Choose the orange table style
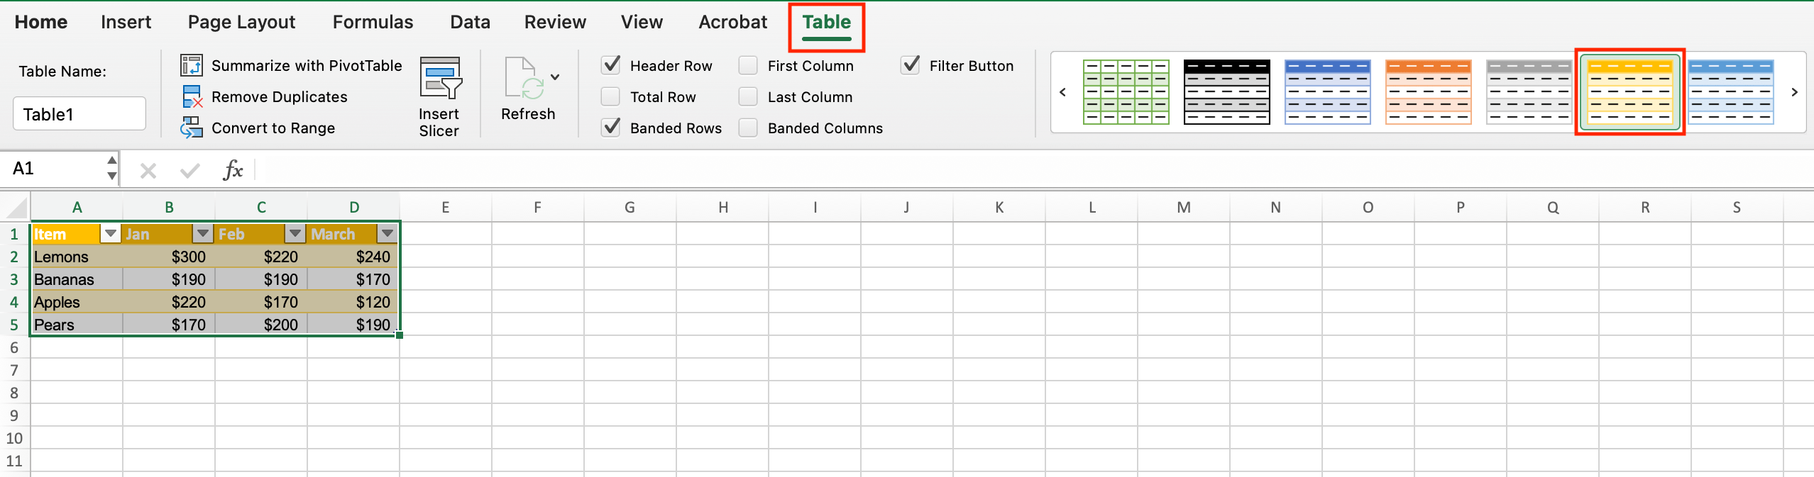Image resolution: width=1814 pixels, height=477 pixels. click(1428, 92)
